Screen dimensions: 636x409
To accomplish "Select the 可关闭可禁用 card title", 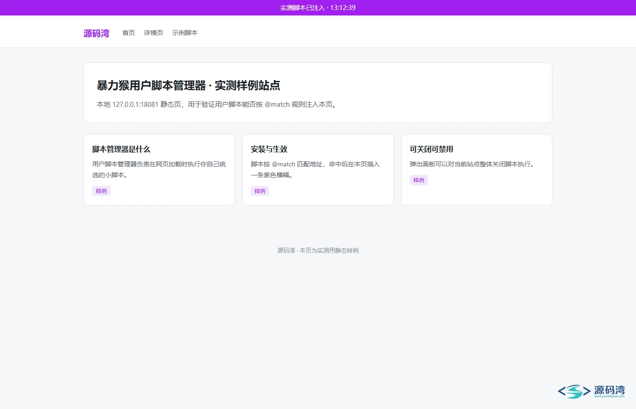I will [432, 149].
